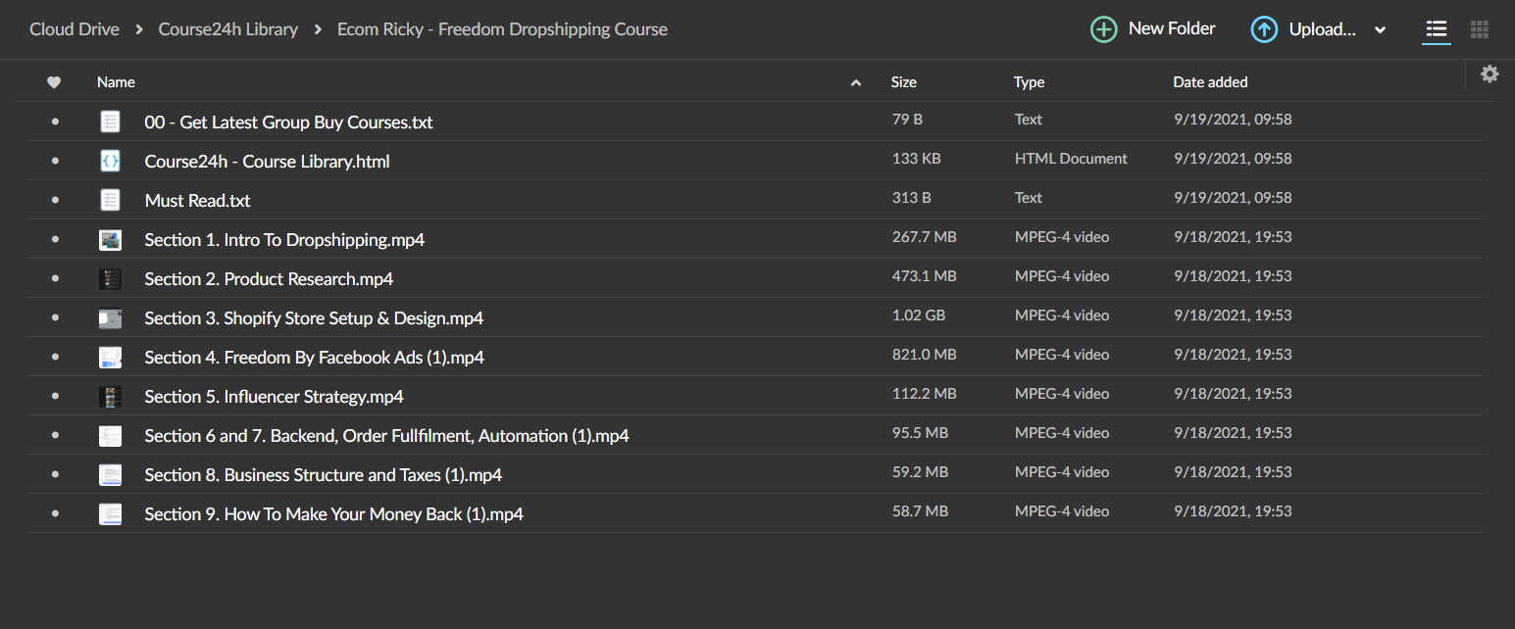Screen dimensions: 1515x629
Task: Switch to grid thumbnail view
Action: [x=1480, y=29]
